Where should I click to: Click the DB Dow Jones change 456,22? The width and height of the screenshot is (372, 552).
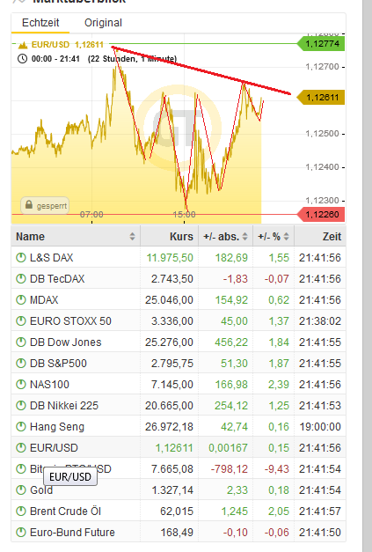pyautogui.click(x=231, y=342)
